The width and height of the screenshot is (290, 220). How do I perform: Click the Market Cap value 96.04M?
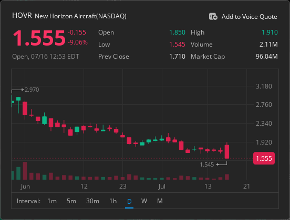pyautogui.click(x=267, y=57)
